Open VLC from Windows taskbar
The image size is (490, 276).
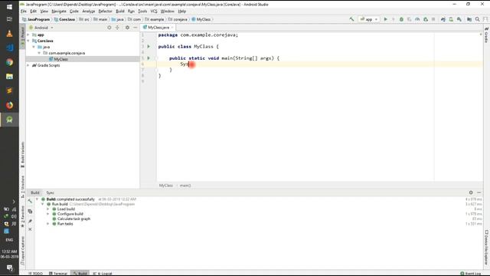[9, 34]
